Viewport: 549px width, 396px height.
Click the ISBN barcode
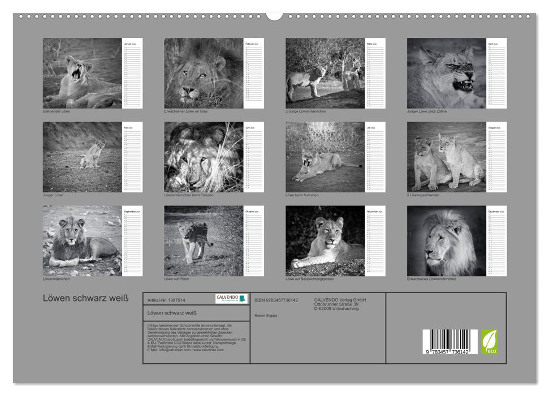[x=449, y=342]
